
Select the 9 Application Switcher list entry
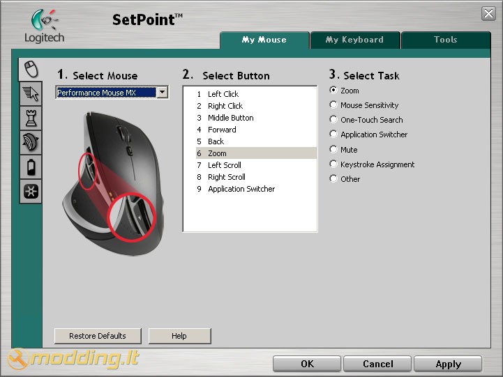tap(256, 189)
